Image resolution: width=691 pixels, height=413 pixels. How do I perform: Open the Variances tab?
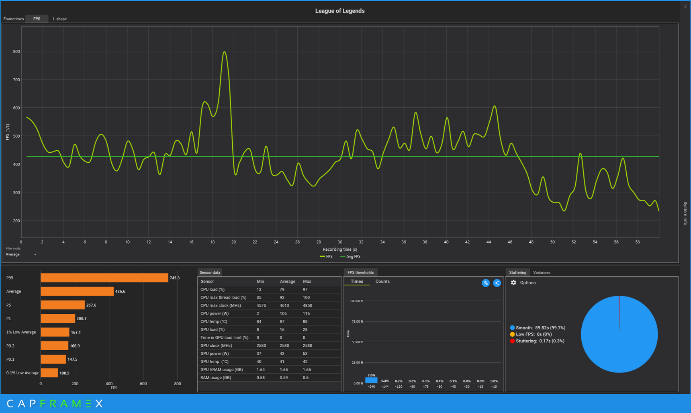pyautogui.click(x=542, y=272)
